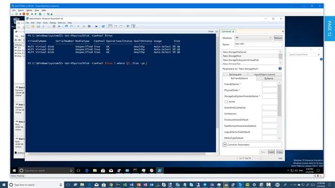This screenshot has height=188, width=335.
Task: Click the AutoWriteCacheSize input field
Action: 270,108
